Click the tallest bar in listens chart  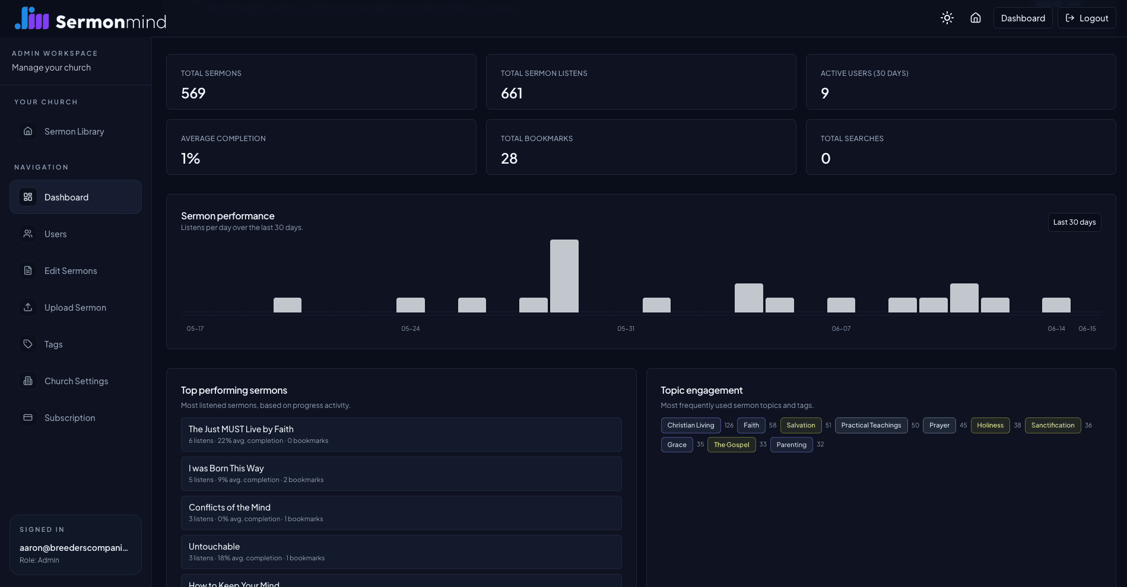point(564,276)
